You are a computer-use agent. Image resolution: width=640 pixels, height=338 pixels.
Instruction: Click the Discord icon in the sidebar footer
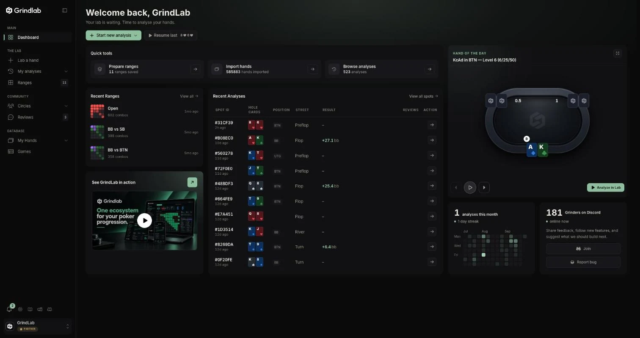coord(50,309)
